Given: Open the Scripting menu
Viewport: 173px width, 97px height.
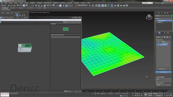Looking at the screenshot, I should point(76,3).
